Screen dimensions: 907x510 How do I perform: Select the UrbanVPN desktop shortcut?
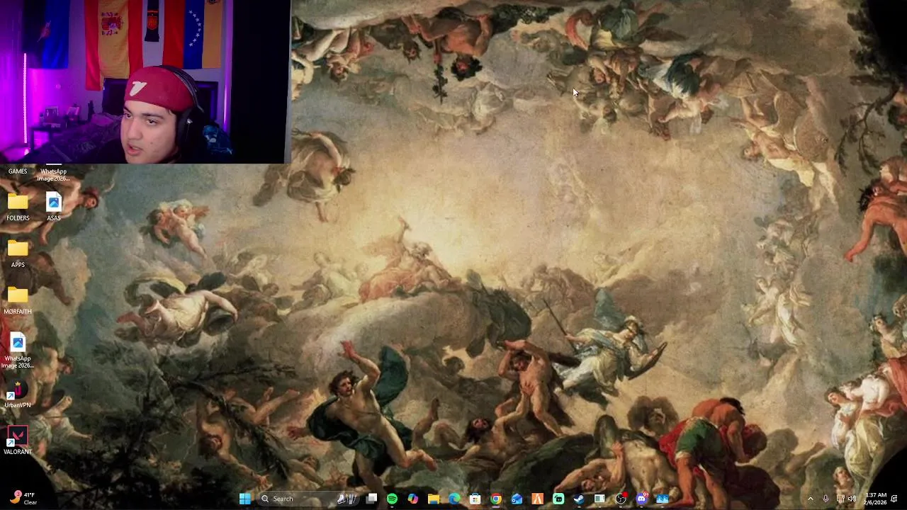18,395
